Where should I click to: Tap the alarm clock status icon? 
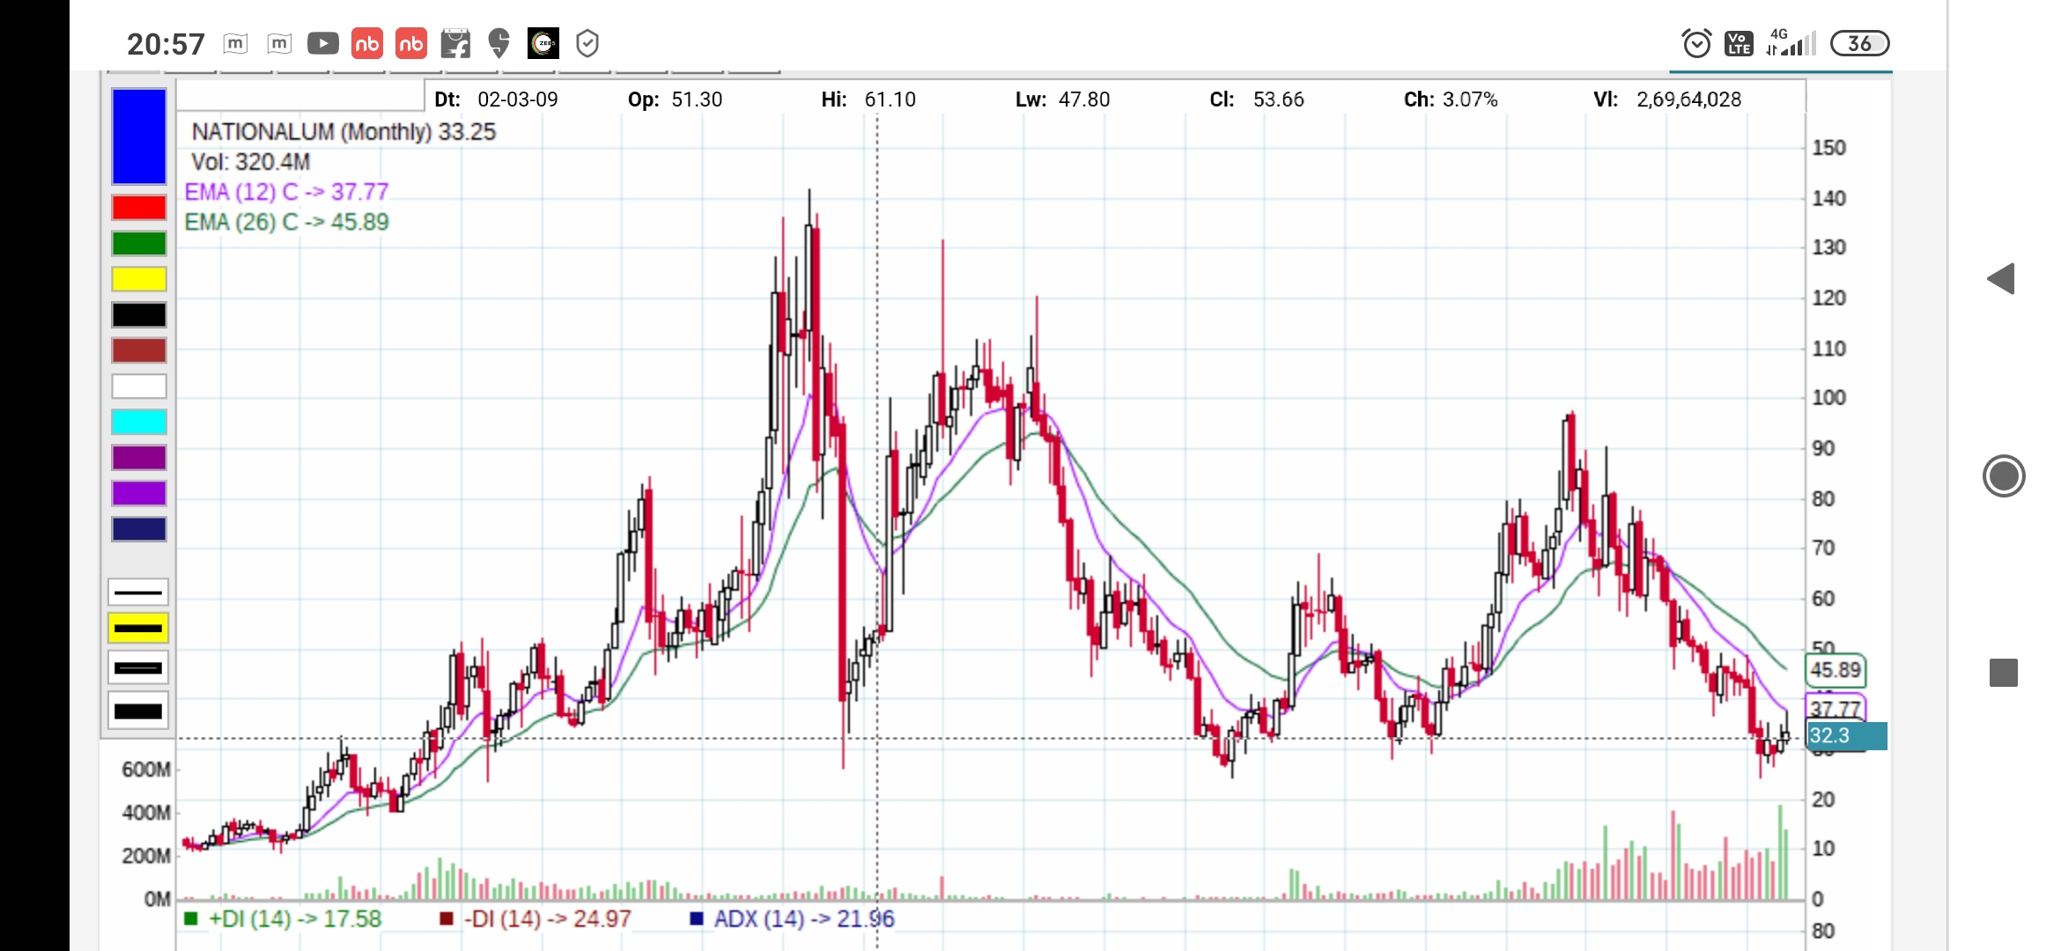pos(1696,43)
